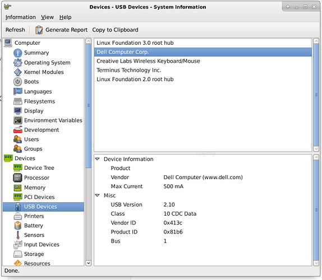This screenshot has height=280, width=322.
Task: Click Vendor value Dell Computer (www.dell.com)
Action: coord(203,178)
